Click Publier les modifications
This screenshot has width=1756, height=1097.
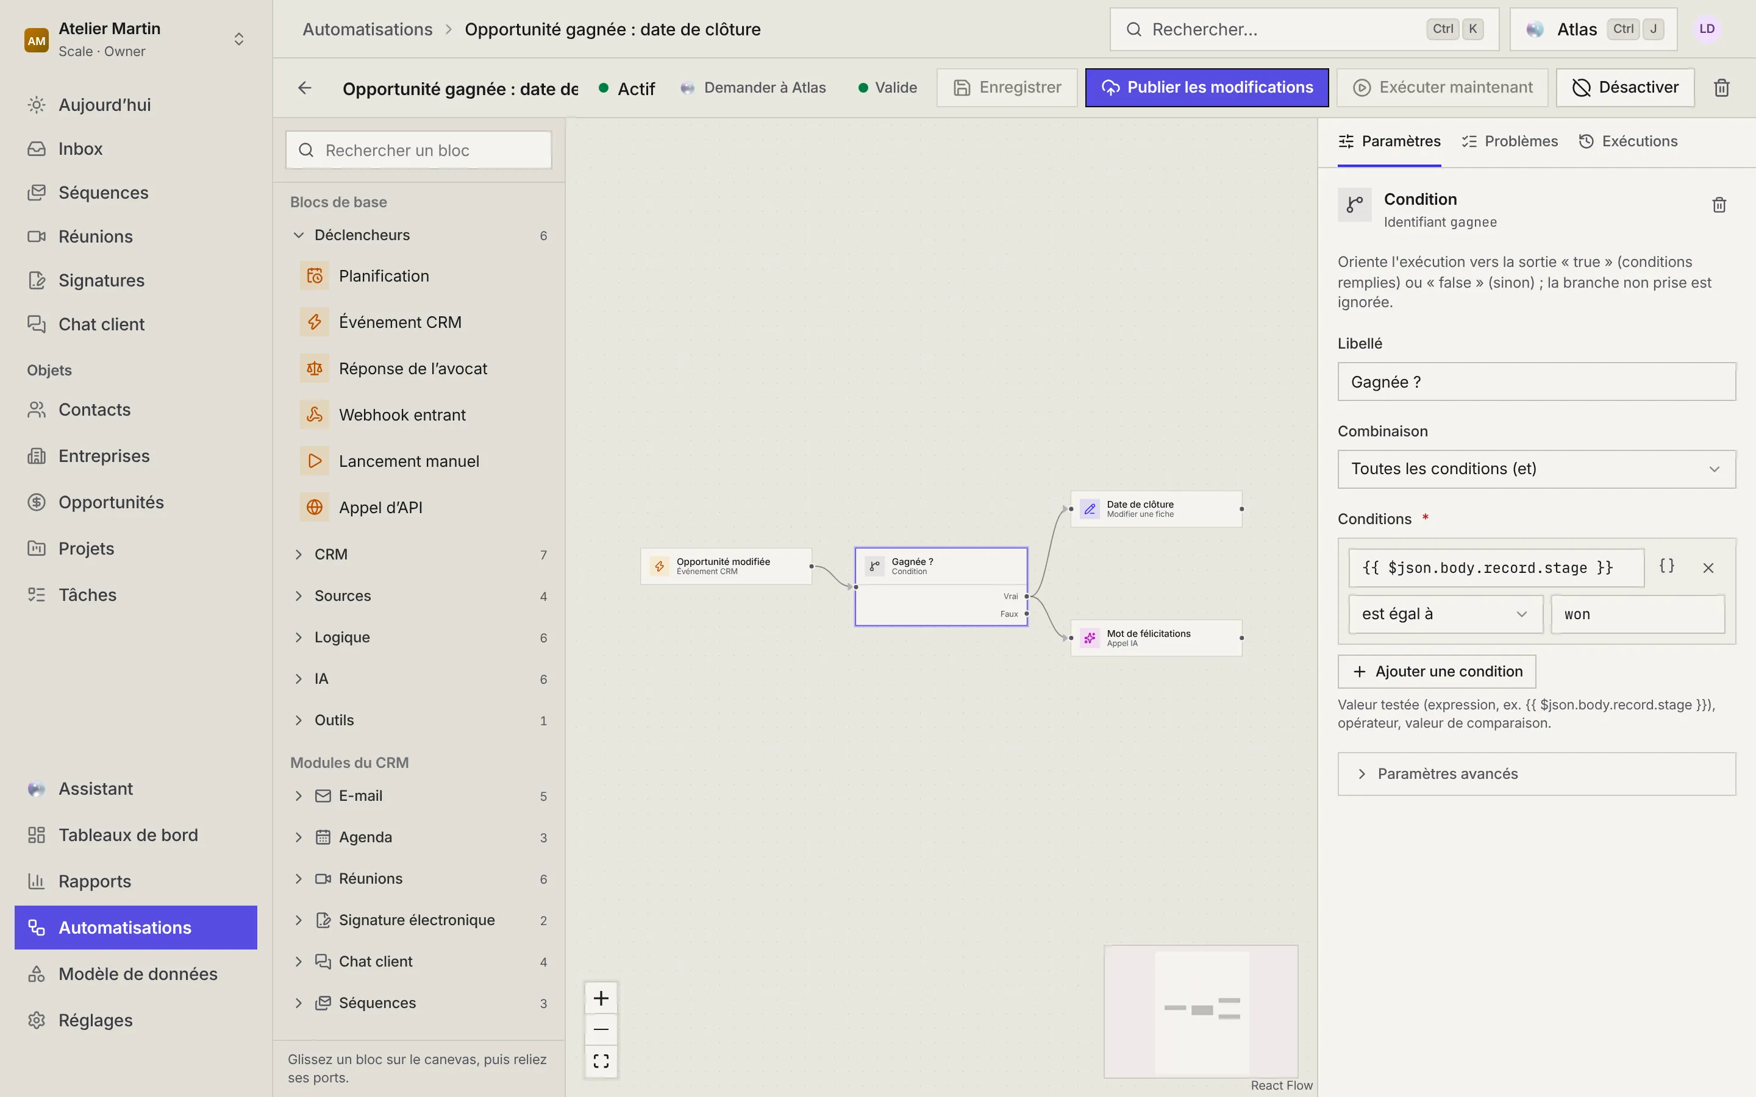(x=1207, y=88)
